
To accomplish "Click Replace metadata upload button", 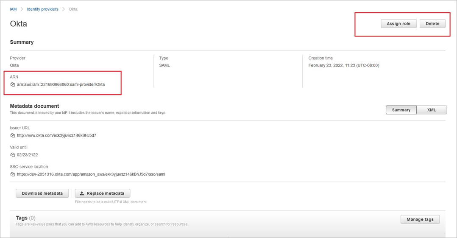I will pyautogui.click(x=102, y=193).
